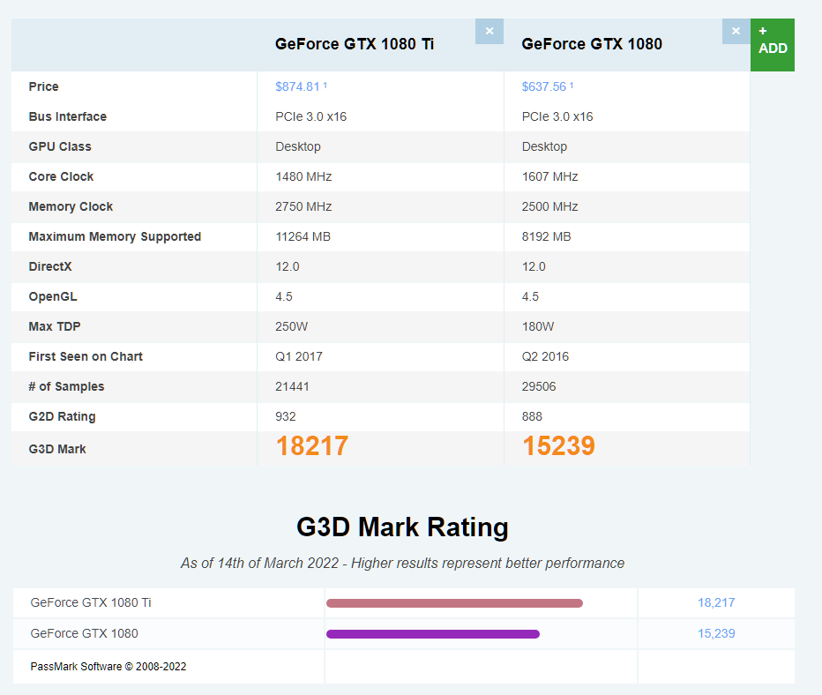Click the DirectX row label
This screenshot has height=695, width=822.
(x=49, y=266)
